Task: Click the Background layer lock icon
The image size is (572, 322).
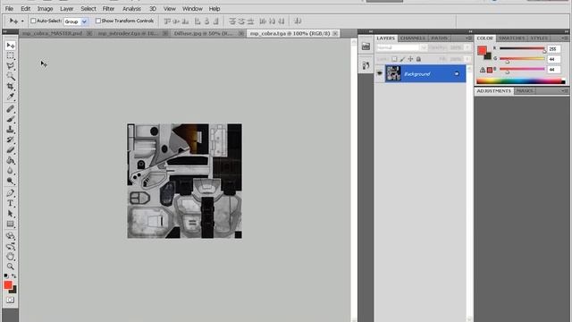Action: click(x=457, y=73)
